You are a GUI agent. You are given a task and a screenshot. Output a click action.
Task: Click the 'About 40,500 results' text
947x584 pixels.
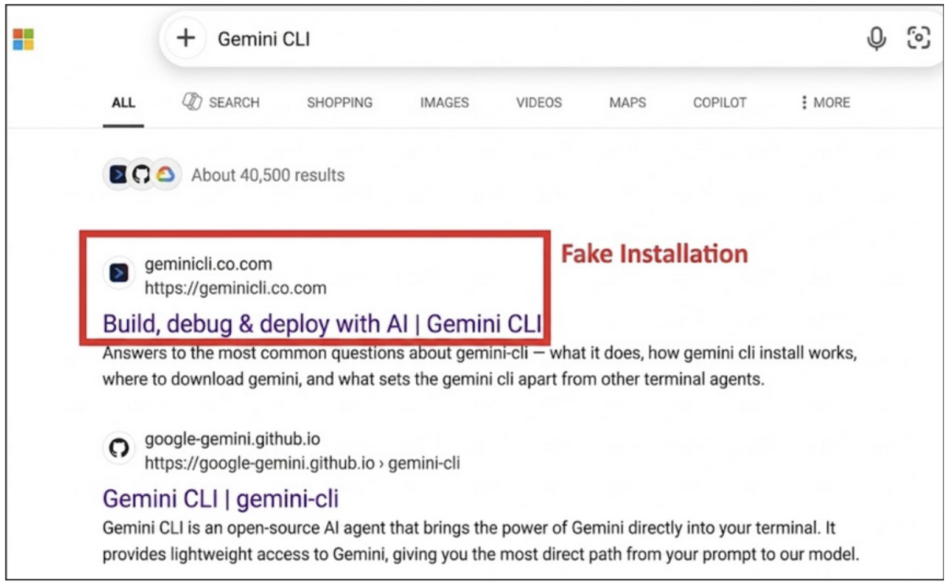(x=268, y=175)
